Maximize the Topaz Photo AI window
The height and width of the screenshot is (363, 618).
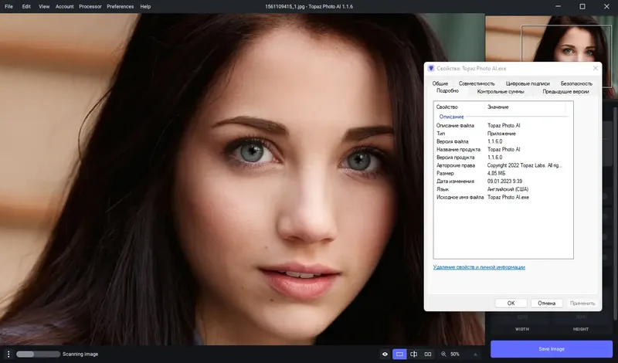[x=582, y=6]
